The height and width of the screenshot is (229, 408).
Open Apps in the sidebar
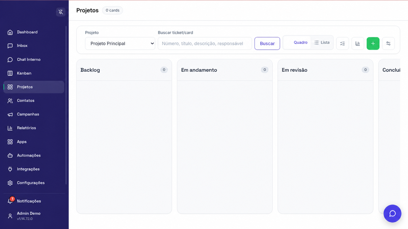click(x=34, y=142)
